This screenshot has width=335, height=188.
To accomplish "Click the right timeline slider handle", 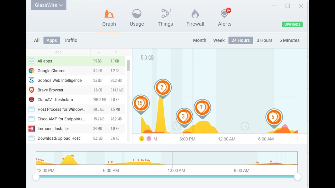I will 298,177.
